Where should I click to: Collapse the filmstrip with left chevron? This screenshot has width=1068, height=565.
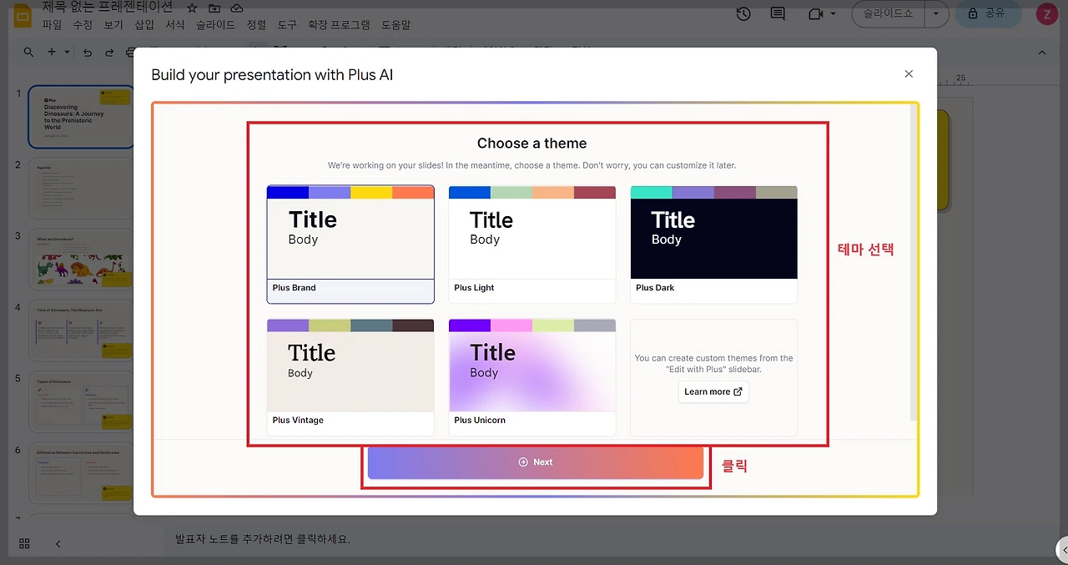pyautogui.click(x=58, y=544)
